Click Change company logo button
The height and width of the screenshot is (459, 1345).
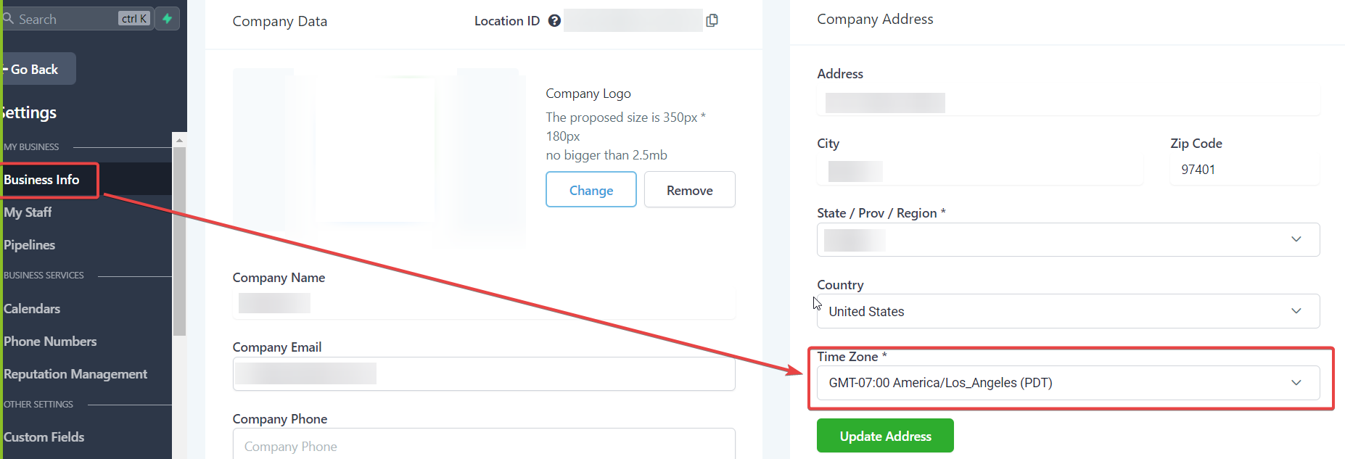pyautogui.click(x=591, y=190)
